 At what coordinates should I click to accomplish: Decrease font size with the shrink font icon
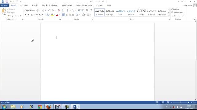tap(49, 10)
